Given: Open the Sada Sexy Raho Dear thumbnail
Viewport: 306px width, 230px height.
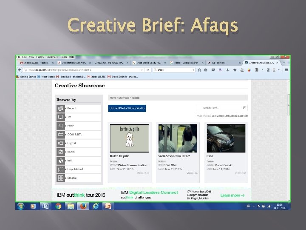Looking at the screenshot, I should pyautogui.click(x=178, y=138).
